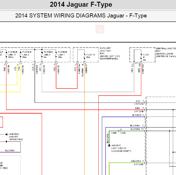Click the fuse symbol beside FUSE 10

[84, 56]
